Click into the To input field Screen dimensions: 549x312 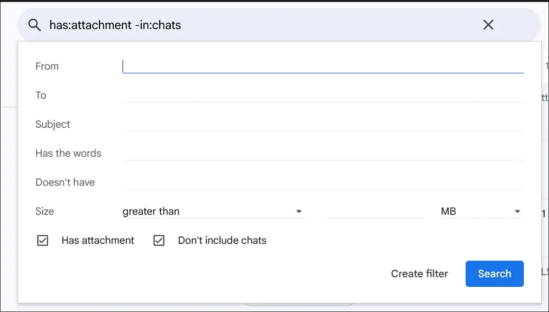pos(323,95)
